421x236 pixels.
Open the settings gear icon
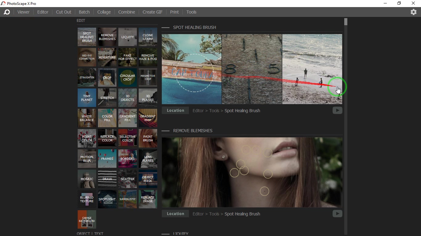pyautogui.click(x=414, y=12)
